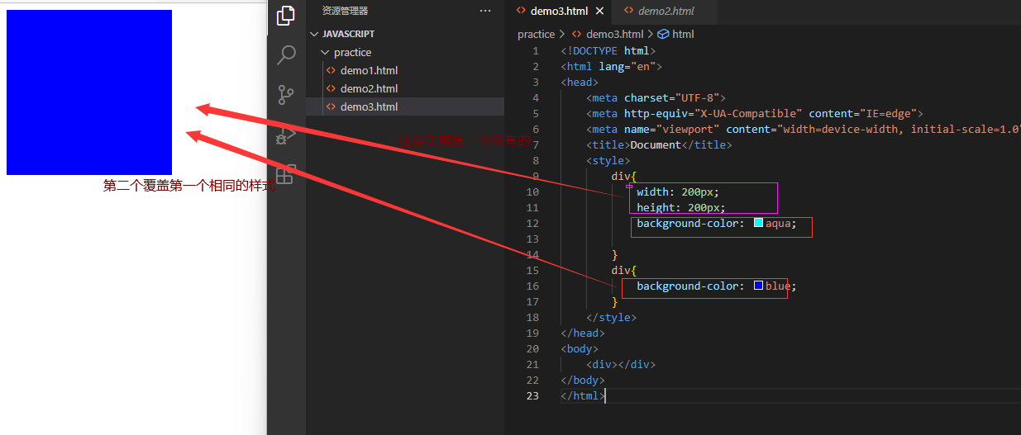Click the 资源管理器 explorer panel title

click(x=346, y=11)
